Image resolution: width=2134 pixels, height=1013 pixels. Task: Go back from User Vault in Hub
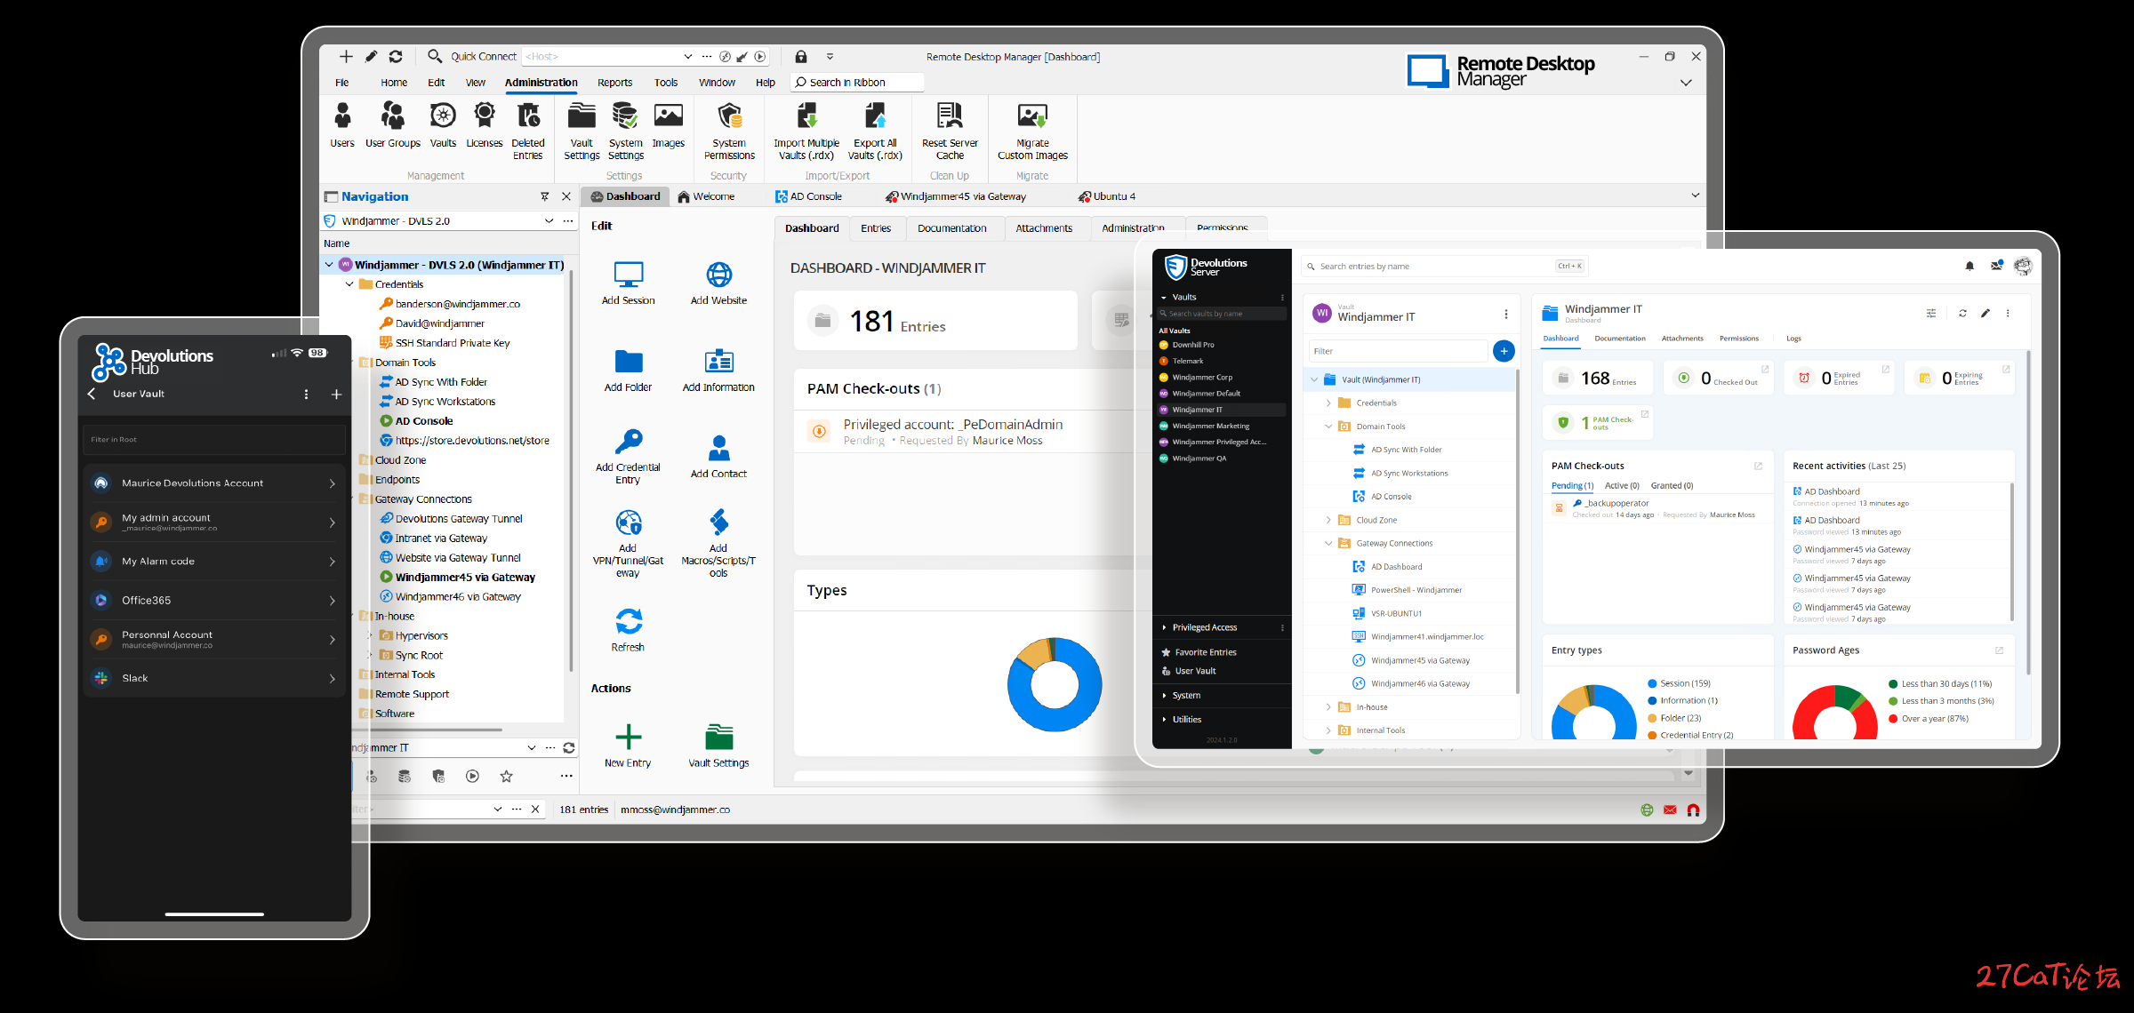tap(91, 394)
